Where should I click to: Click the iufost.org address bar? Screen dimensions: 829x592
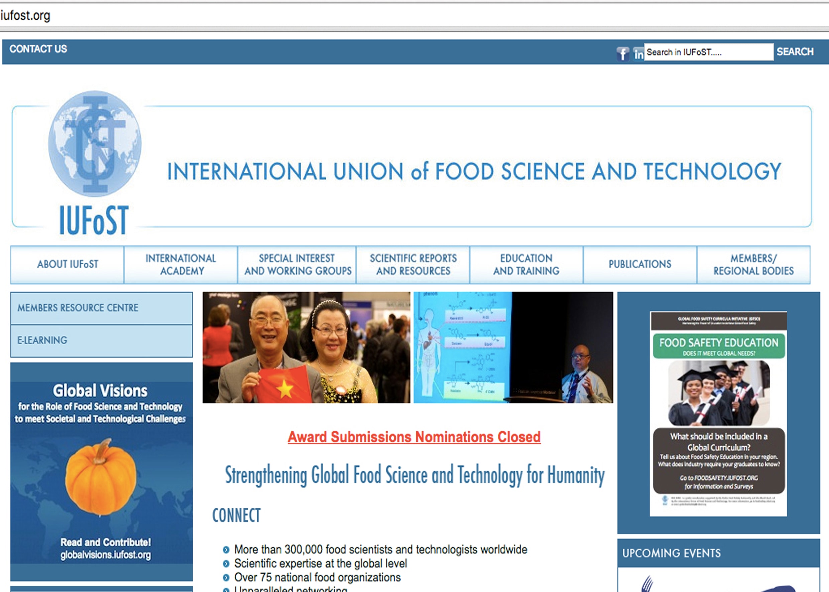(x=414, y=16)
